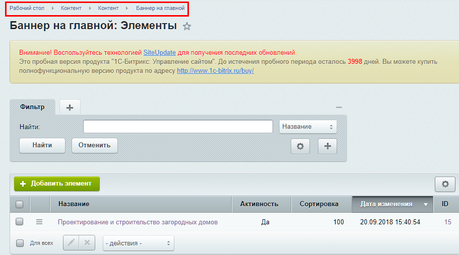Check the row checkbox for element 15
The height and width of the screenshot is (255, 459).
20,222
